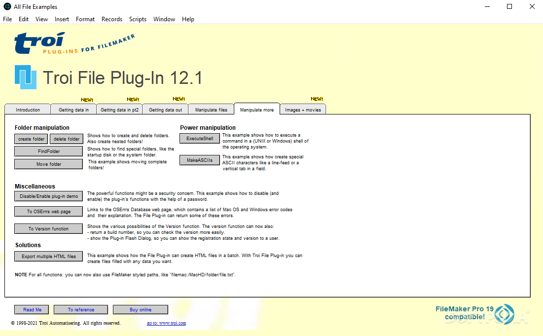Open the ExecuteShell example
This screenshot has height=336, width=543.
pos(199,139)
